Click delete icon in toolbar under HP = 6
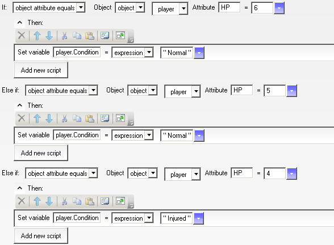 (22, 36)
